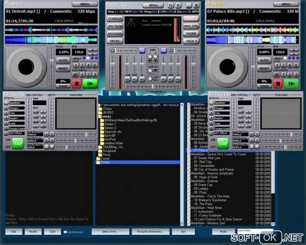Click the VINYL CTRL button
The image size is (306, 245).
(x=191, y=26)
